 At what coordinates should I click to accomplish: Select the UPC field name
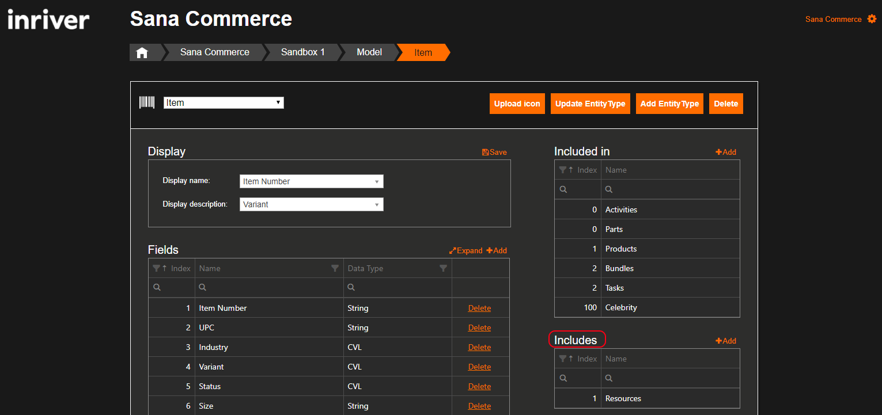tap(206, 328)
